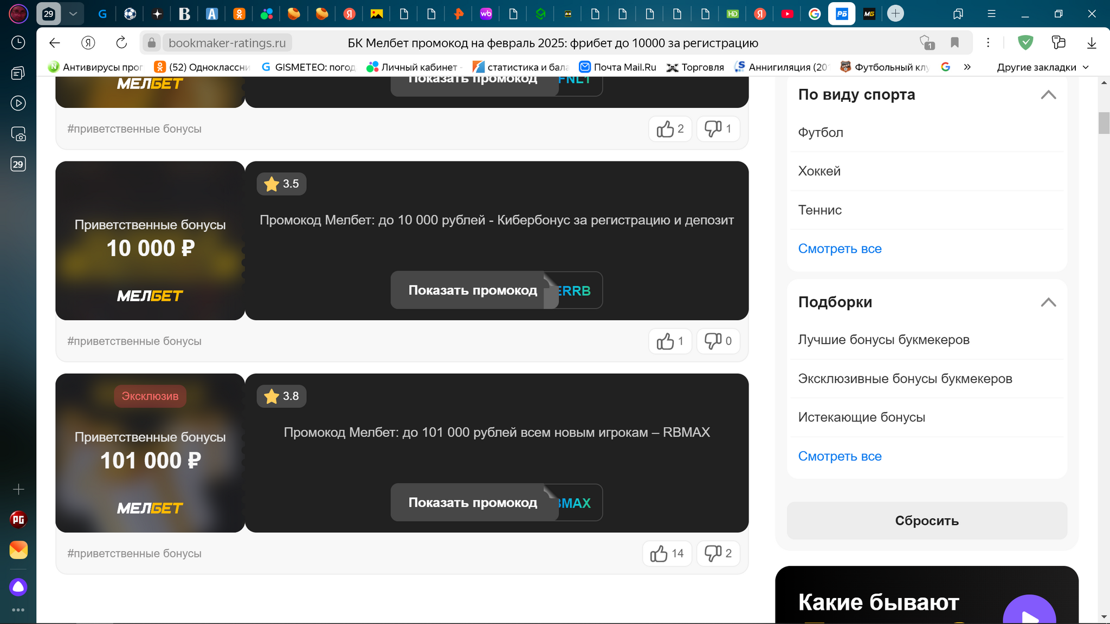Image resolution: width=1110 pixels, height=624 pixels.
Task: Select Истекающие бонусы in Подборки
Action: (861, 417)
